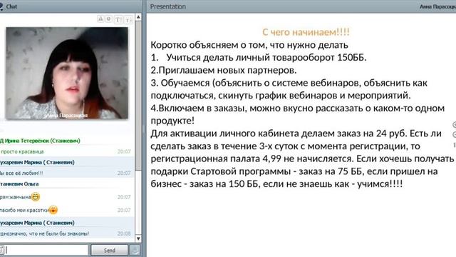Select the Presentation panel header
Viewport: 456px width, 257px height.
coord(301,6)
